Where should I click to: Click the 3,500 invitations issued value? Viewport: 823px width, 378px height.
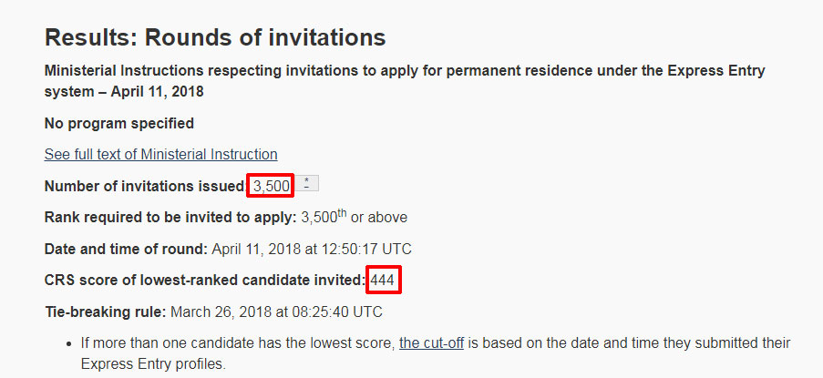[x=272, y=186]
